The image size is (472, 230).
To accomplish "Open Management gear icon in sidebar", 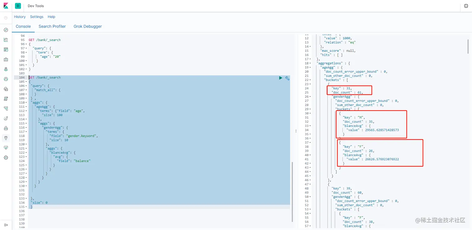I will coord(6,158).
